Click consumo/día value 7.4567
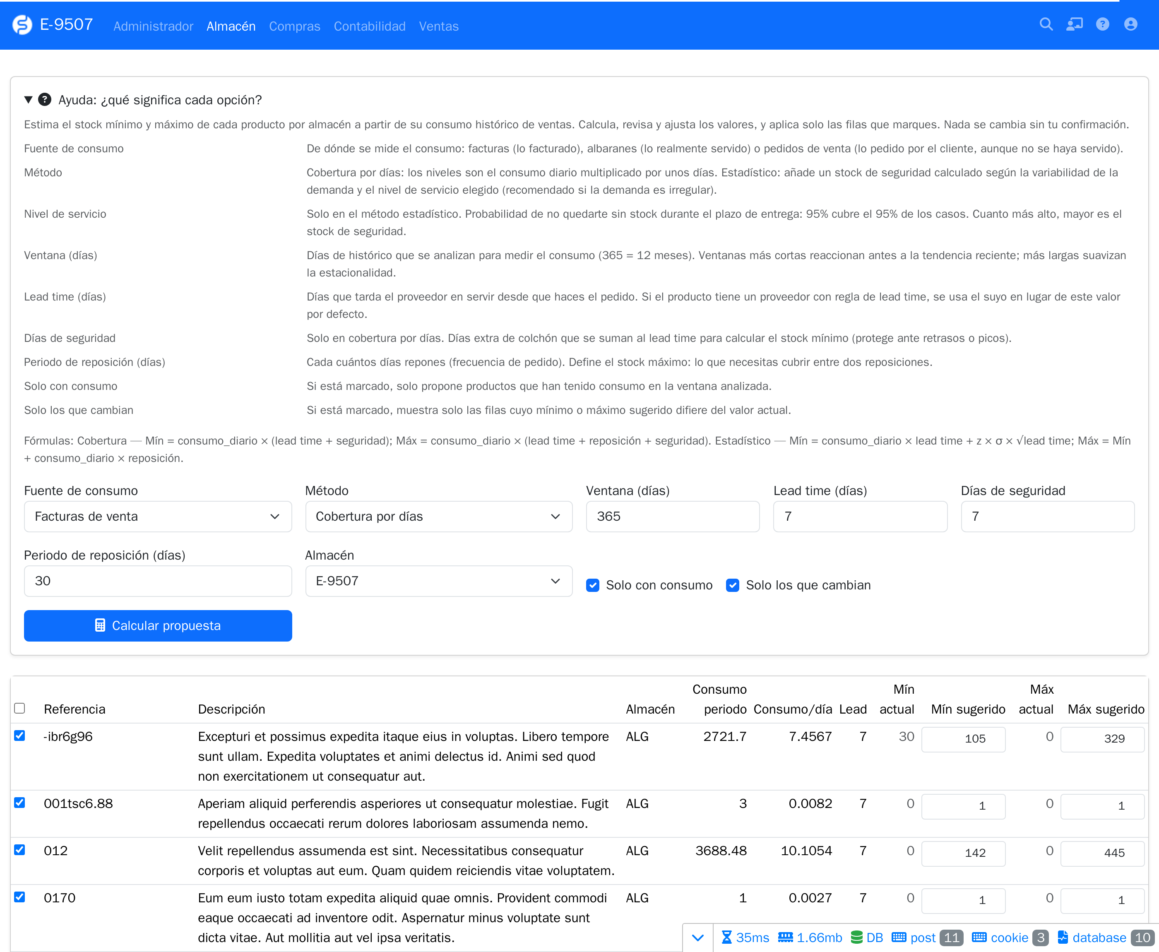 tap(810, 736)
